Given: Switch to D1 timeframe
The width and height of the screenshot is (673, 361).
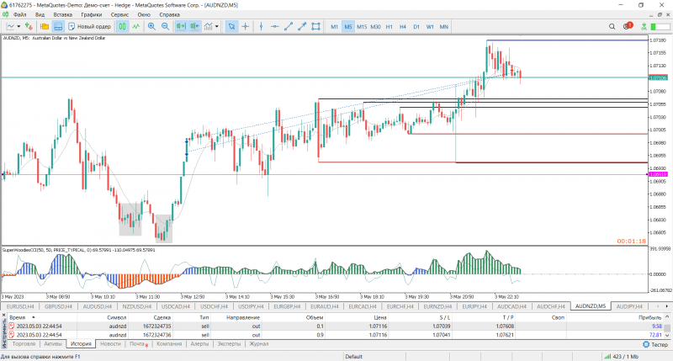Looking at the screenshot, I should tap(416, 27).
